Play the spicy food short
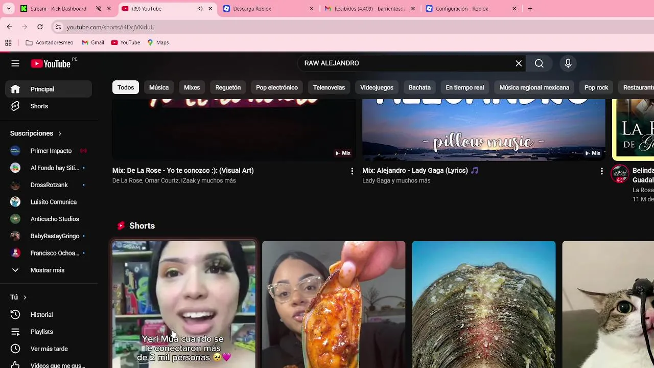 point(334,305)
